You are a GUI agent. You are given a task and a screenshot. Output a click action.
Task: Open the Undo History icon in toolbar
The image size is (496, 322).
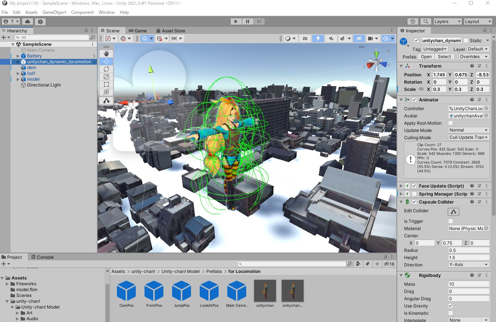pyautogui.click(x=412, y=21)
